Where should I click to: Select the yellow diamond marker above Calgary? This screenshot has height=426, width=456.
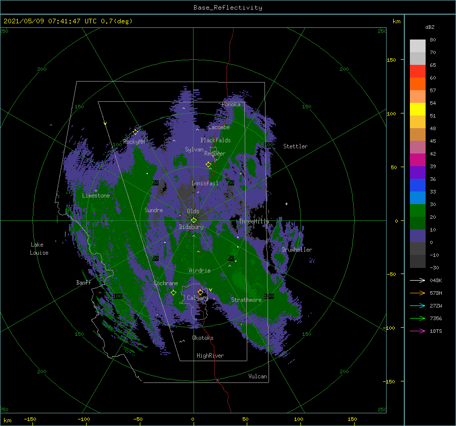(x=200, y=292)
